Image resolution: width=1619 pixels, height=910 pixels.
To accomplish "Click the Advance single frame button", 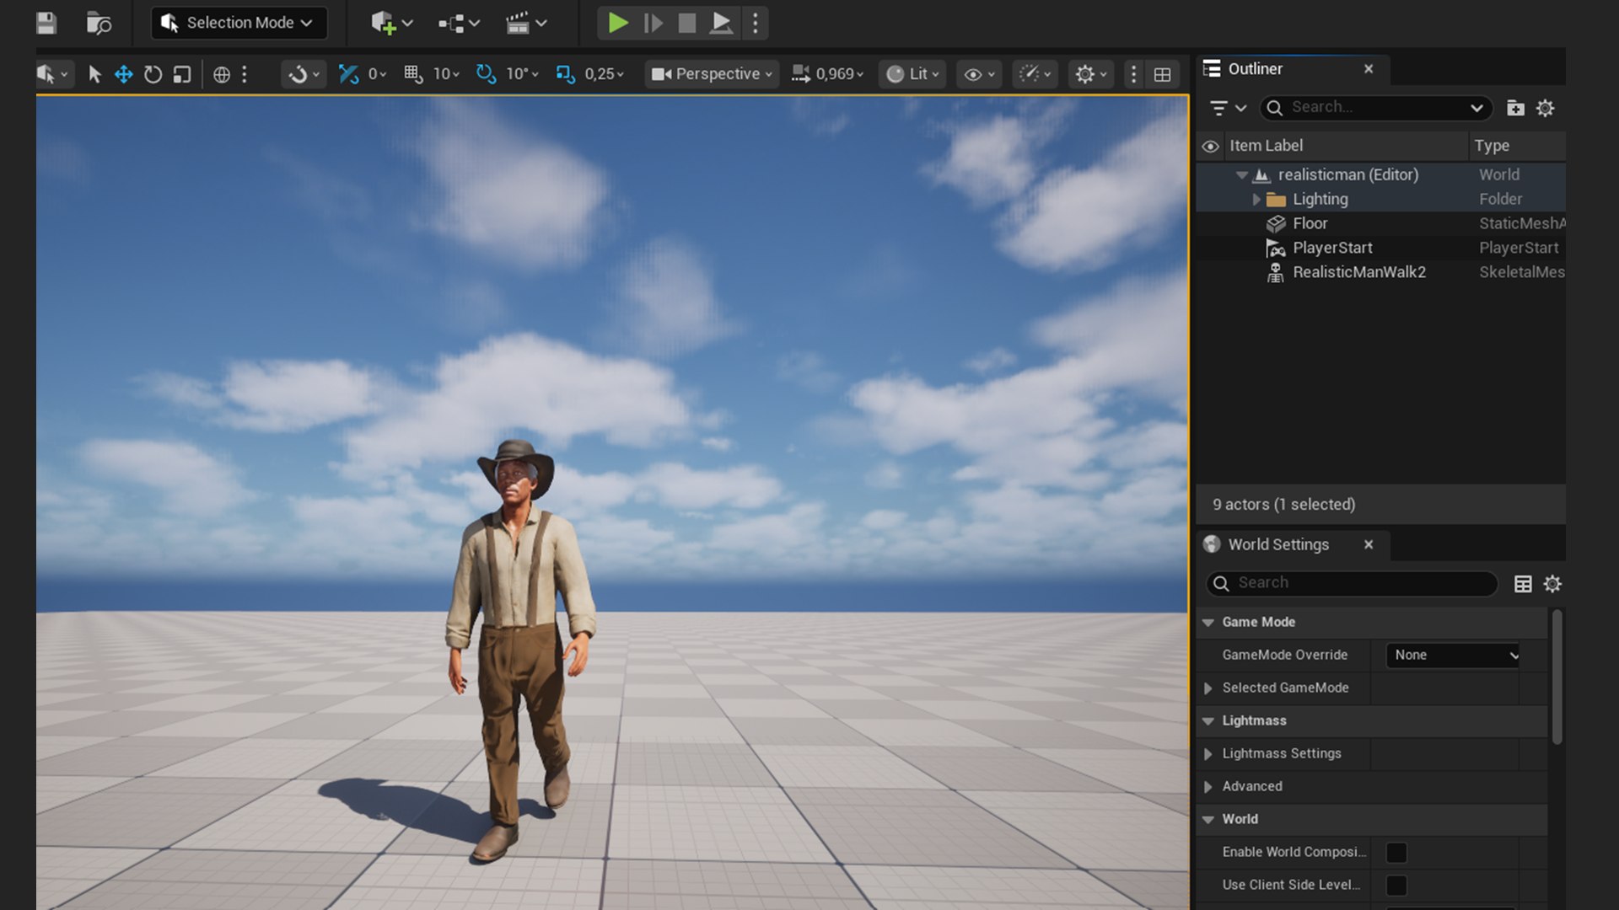I will 653,23.
